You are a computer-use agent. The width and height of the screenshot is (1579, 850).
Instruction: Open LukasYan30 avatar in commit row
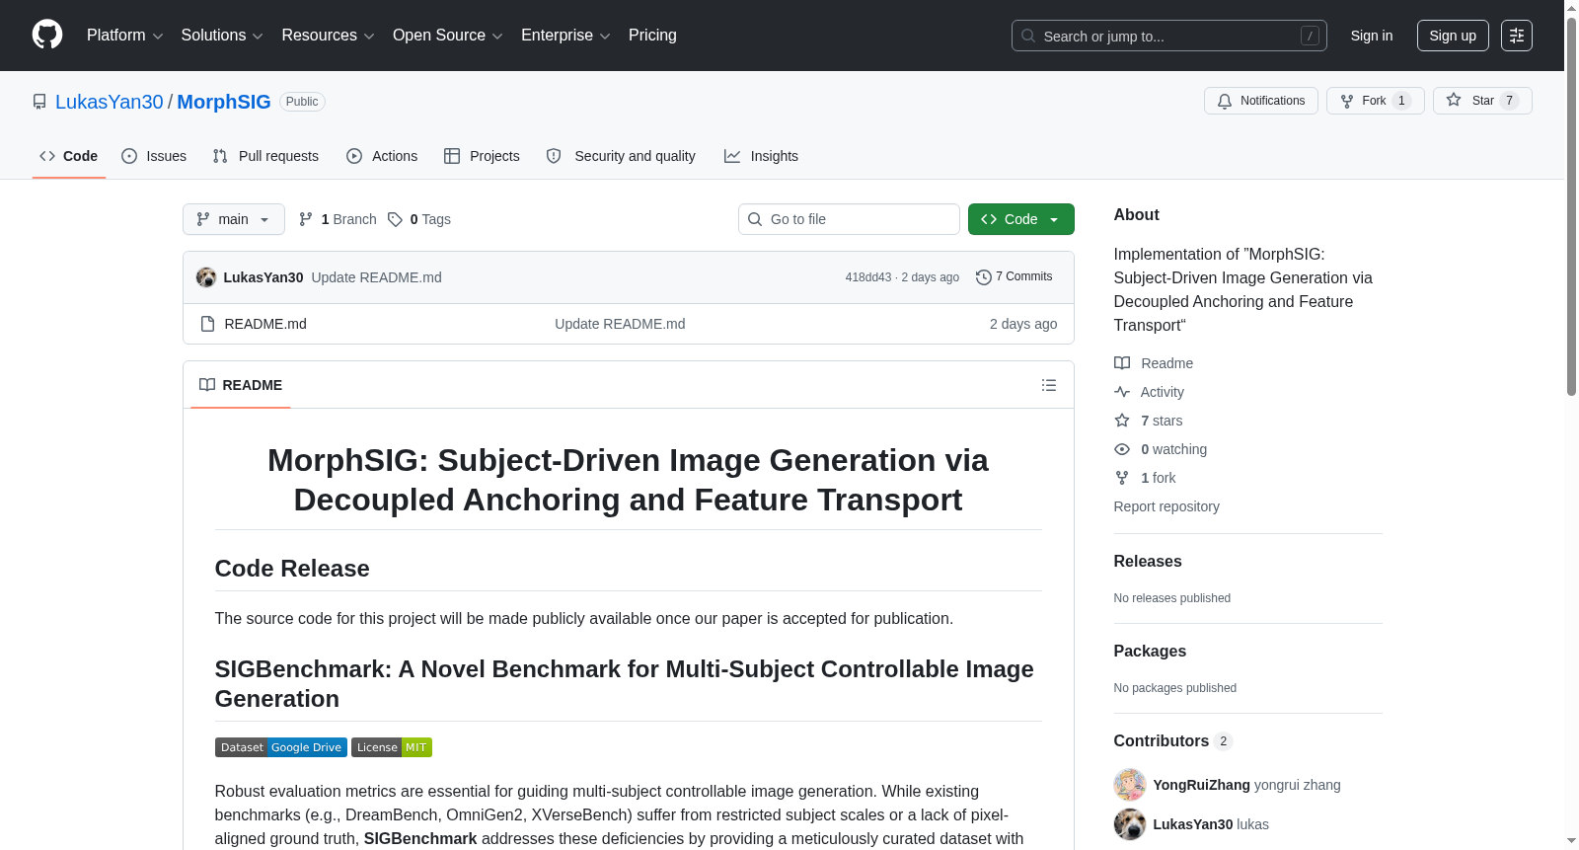tap(206, 277)
